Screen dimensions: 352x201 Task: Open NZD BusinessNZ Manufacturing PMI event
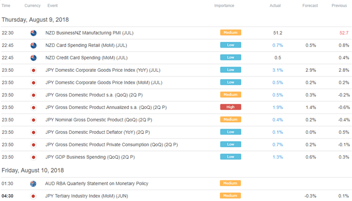click(x=90, y=33)
